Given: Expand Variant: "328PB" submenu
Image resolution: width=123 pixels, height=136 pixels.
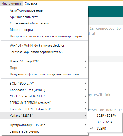Looking at the screenshot, I should 44,116.
